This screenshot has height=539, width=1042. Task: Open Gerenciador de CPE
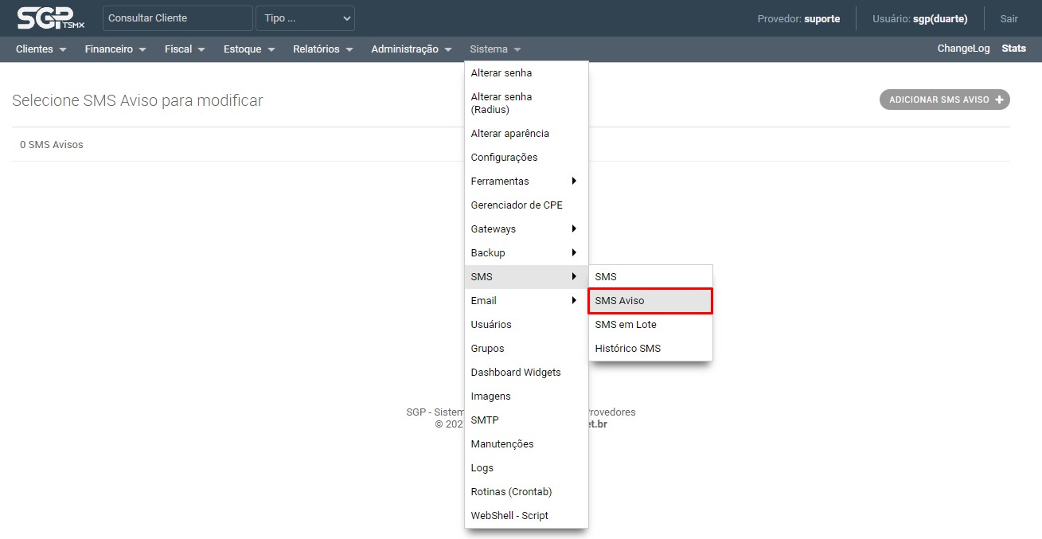[x=516, y=205]
